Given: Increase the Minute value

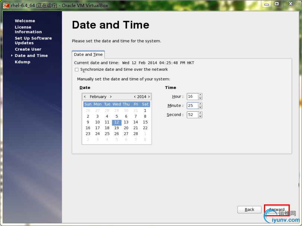Looking at the screenshot, I should [200, 104].
